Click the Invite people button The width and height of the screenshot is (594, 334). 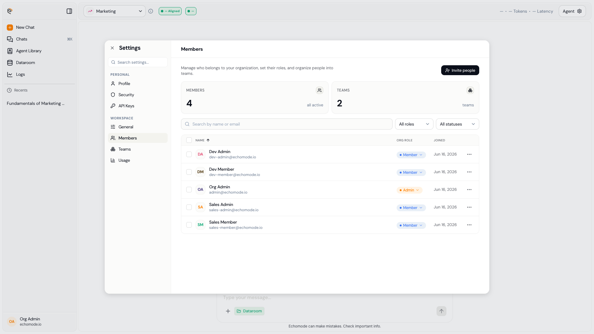coord(460,70)
